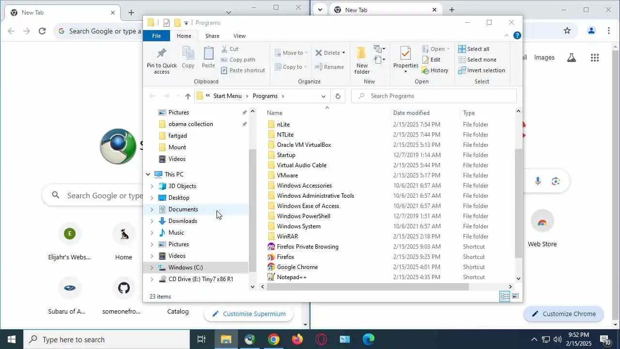The image size is (620, 349).
Task: Click Google apps grid icon in Chrome
Action: [595, 58]
